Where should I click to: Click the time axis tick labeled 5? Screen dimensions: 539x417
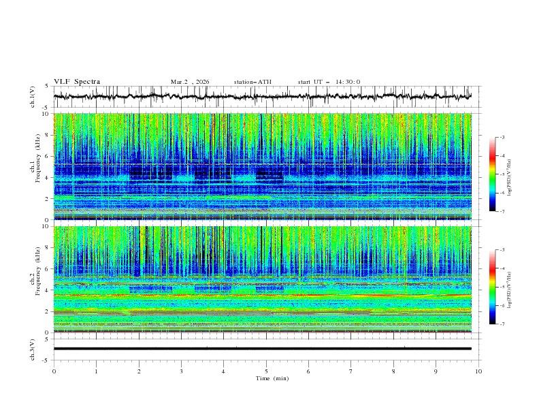266,371
